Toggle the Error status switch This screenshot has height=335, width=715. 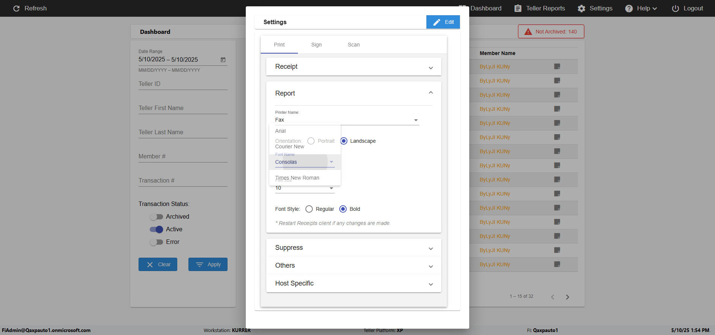tap(156, 242)
